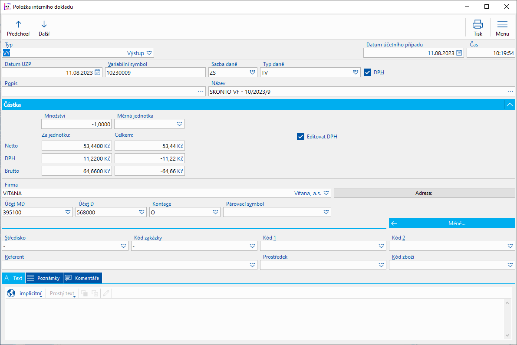Click ellipsis button in Popis field
The width and height of the screenshot is (517, 345).
pos(201,92)
